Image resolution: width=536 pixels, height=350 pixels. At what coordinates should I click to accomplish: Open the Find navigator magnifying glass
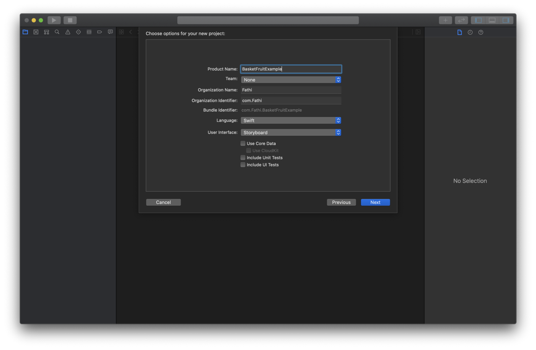pos(57,32)
